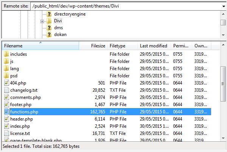Expand the Divi folder tree node
The width and height of the screenshot is (227, 152).
click(x=42, y=22)
